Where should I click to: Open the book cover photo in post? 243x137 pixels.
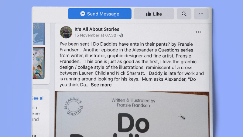[132, 114]
